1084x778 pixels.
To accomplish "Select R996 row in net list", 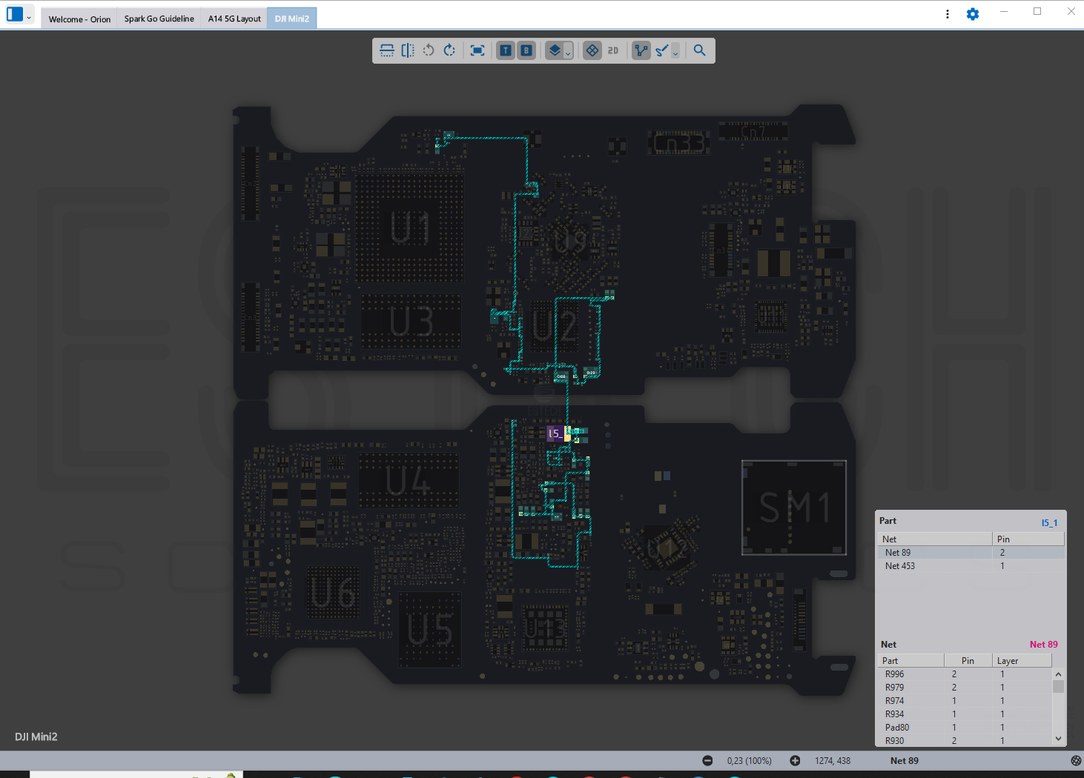I will point(965,674).
